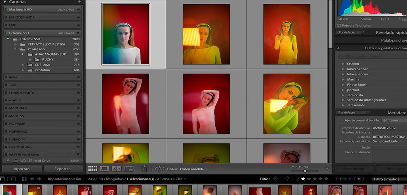Expand the CUS_2021 folder
This screenshot has height=195, width=407.
(x=23, y=65)
